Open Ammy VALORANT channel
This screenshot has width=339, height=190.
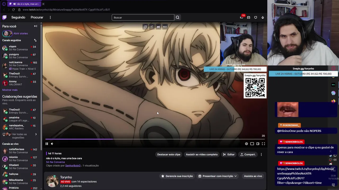(21, 83)
